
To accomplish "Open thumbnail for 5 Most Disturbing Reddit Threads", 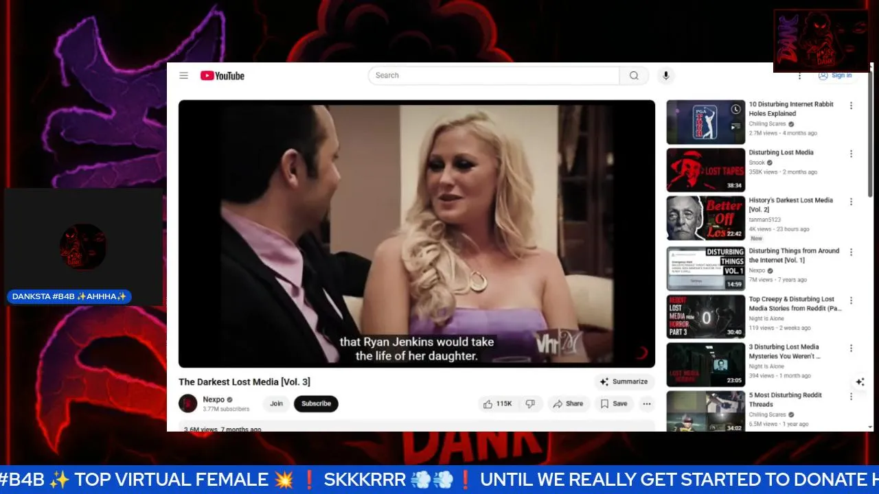I will point(706,412).
